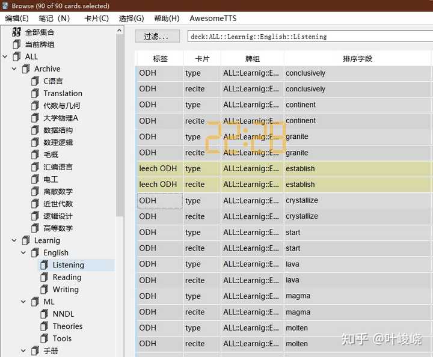Select the 'crystallize' type card row
433x357 pixels.
pyautogui.click(x=284, y=200)
